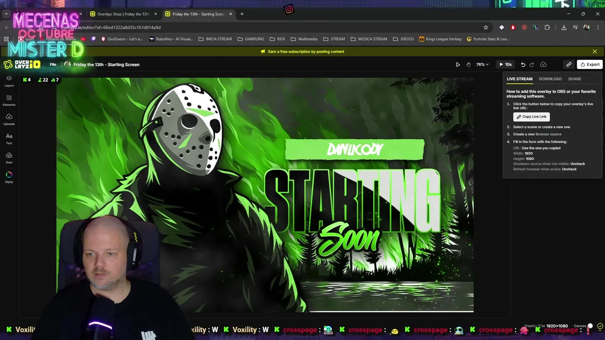605x340 pixels.
Task: Open the Elements panel
Action: click(x=9, y=100)
